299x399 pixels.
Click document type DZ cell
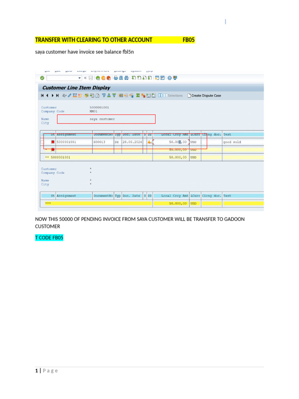[117, 142]
